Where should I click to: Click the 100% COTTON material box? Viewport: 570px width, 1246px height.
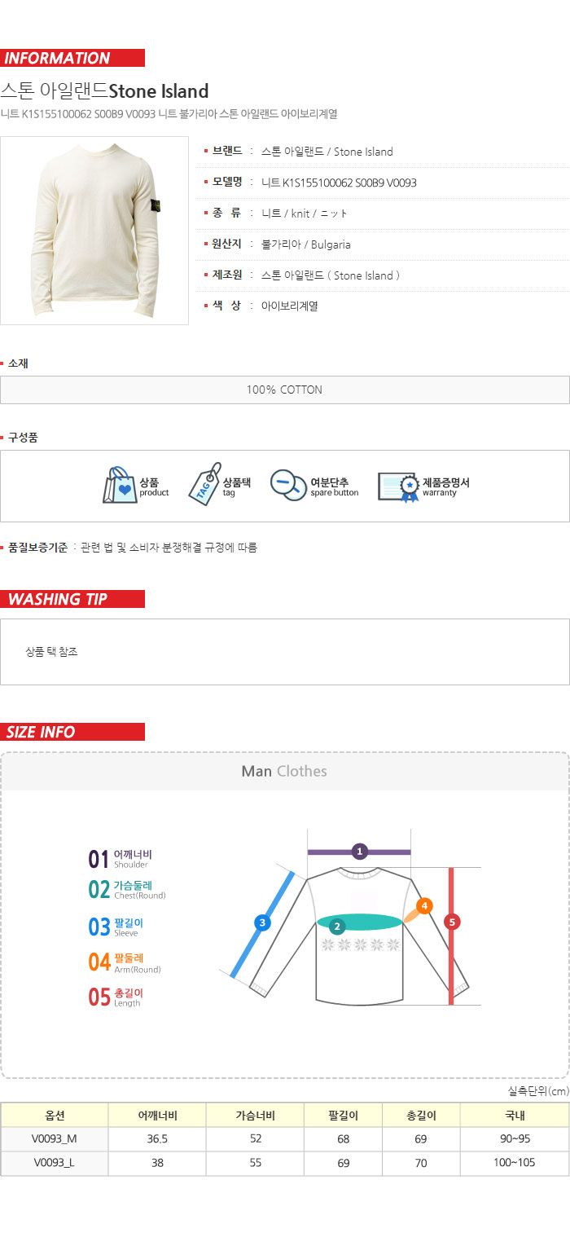pyautogui.click(x=285, y=390)
